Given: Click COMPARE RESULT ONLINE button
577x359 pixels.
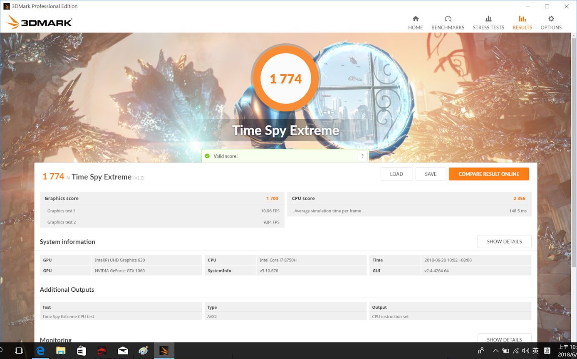Looking at the screenshot, I should (x=489, y=174).
